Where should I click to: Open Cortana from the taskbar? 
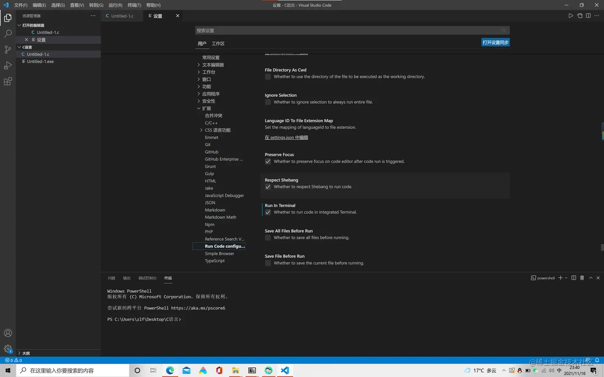(137, 371)
